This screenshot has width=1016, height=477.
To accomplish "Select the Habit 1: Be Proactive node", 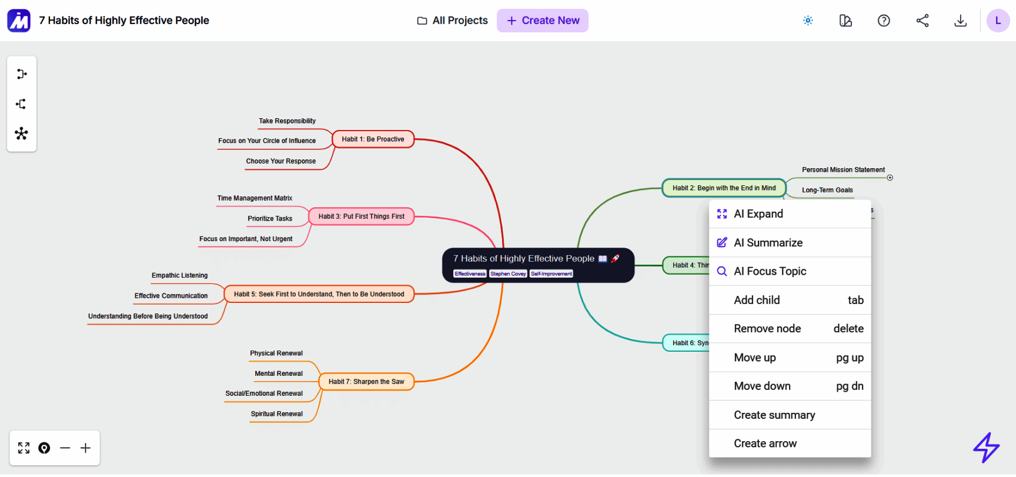I will (x=373, y=139).
